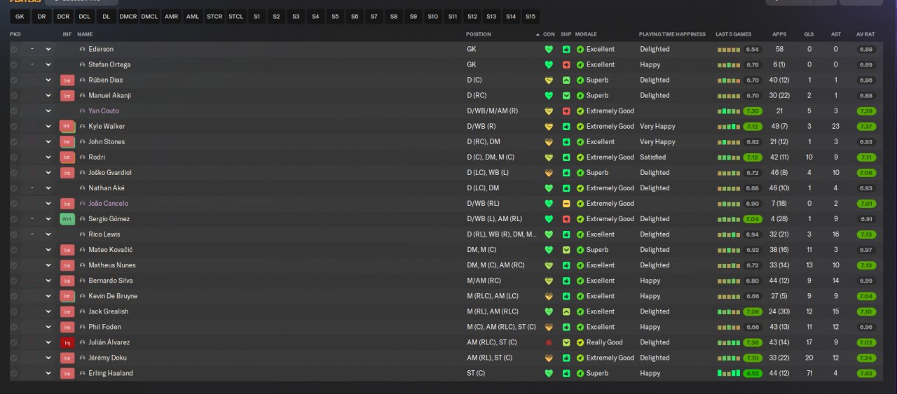Click Stefan Ortega's red match sharpness icon

566,65
